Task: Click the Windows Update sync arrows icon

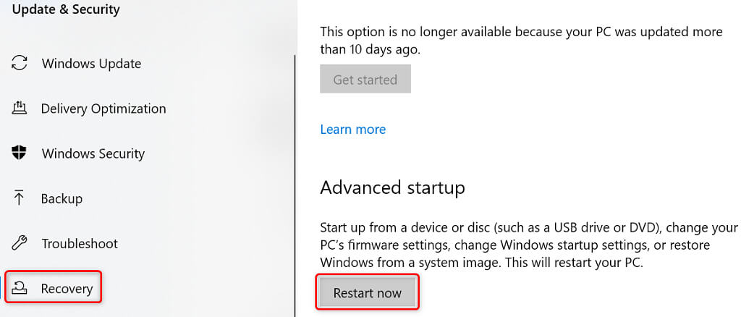Action: pos(20,64)
